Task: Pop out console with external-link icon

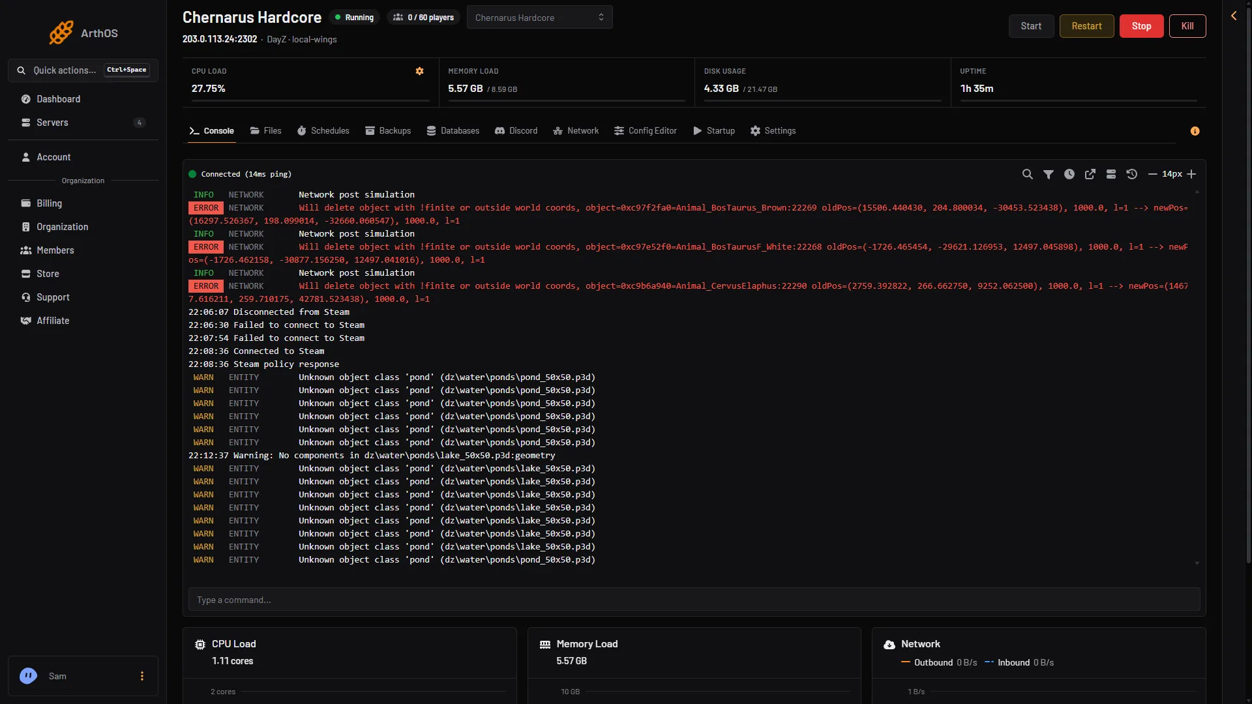Action: click(1090, 174)
